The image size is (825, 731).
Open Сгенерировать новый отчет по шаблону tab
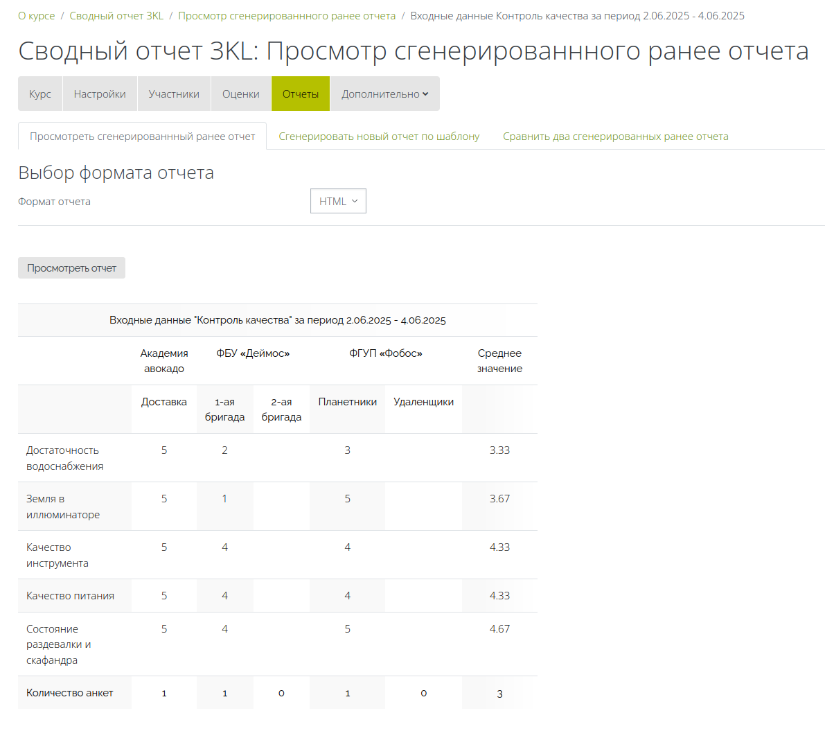tap(379, 136)
